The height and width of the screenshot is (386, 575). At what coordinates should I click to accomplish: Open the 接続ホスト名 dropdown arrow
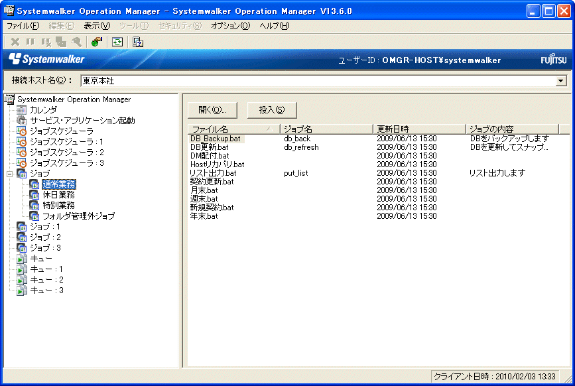(x=560, y=81)
